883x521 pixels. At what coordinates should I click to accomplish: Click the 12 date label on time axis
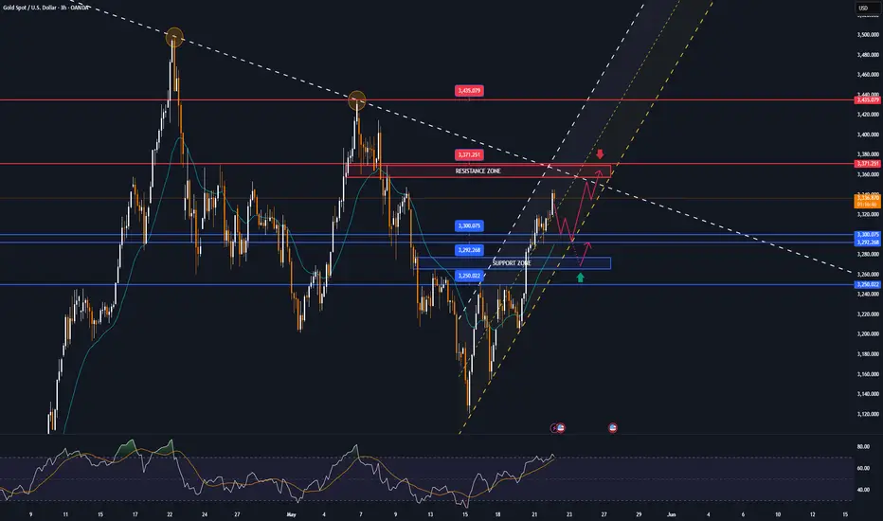813,514
